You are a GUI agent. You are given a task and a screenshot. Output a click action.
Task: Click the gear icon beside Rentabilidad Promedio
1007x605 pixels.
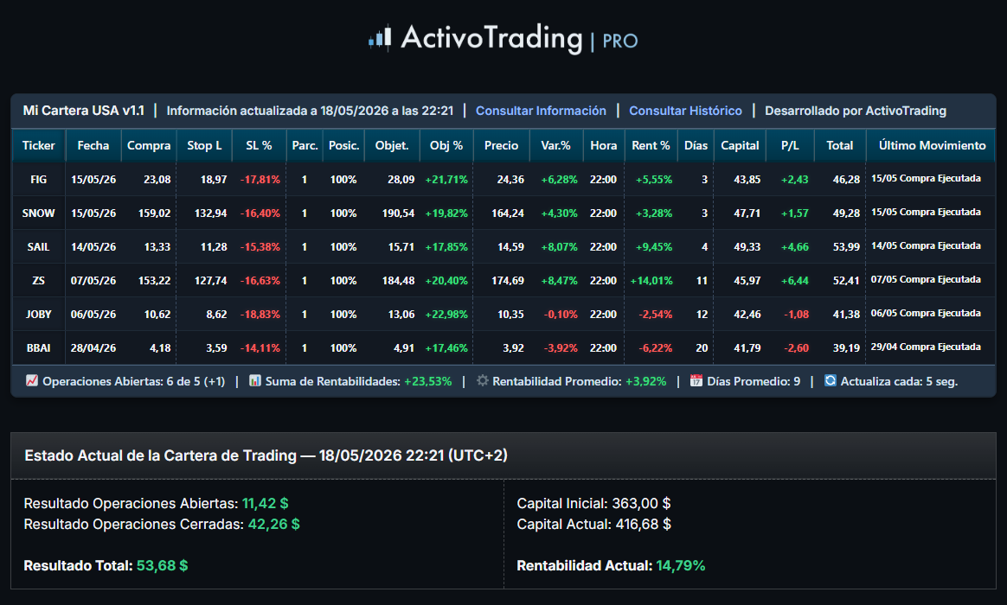(x=483, y=380)
